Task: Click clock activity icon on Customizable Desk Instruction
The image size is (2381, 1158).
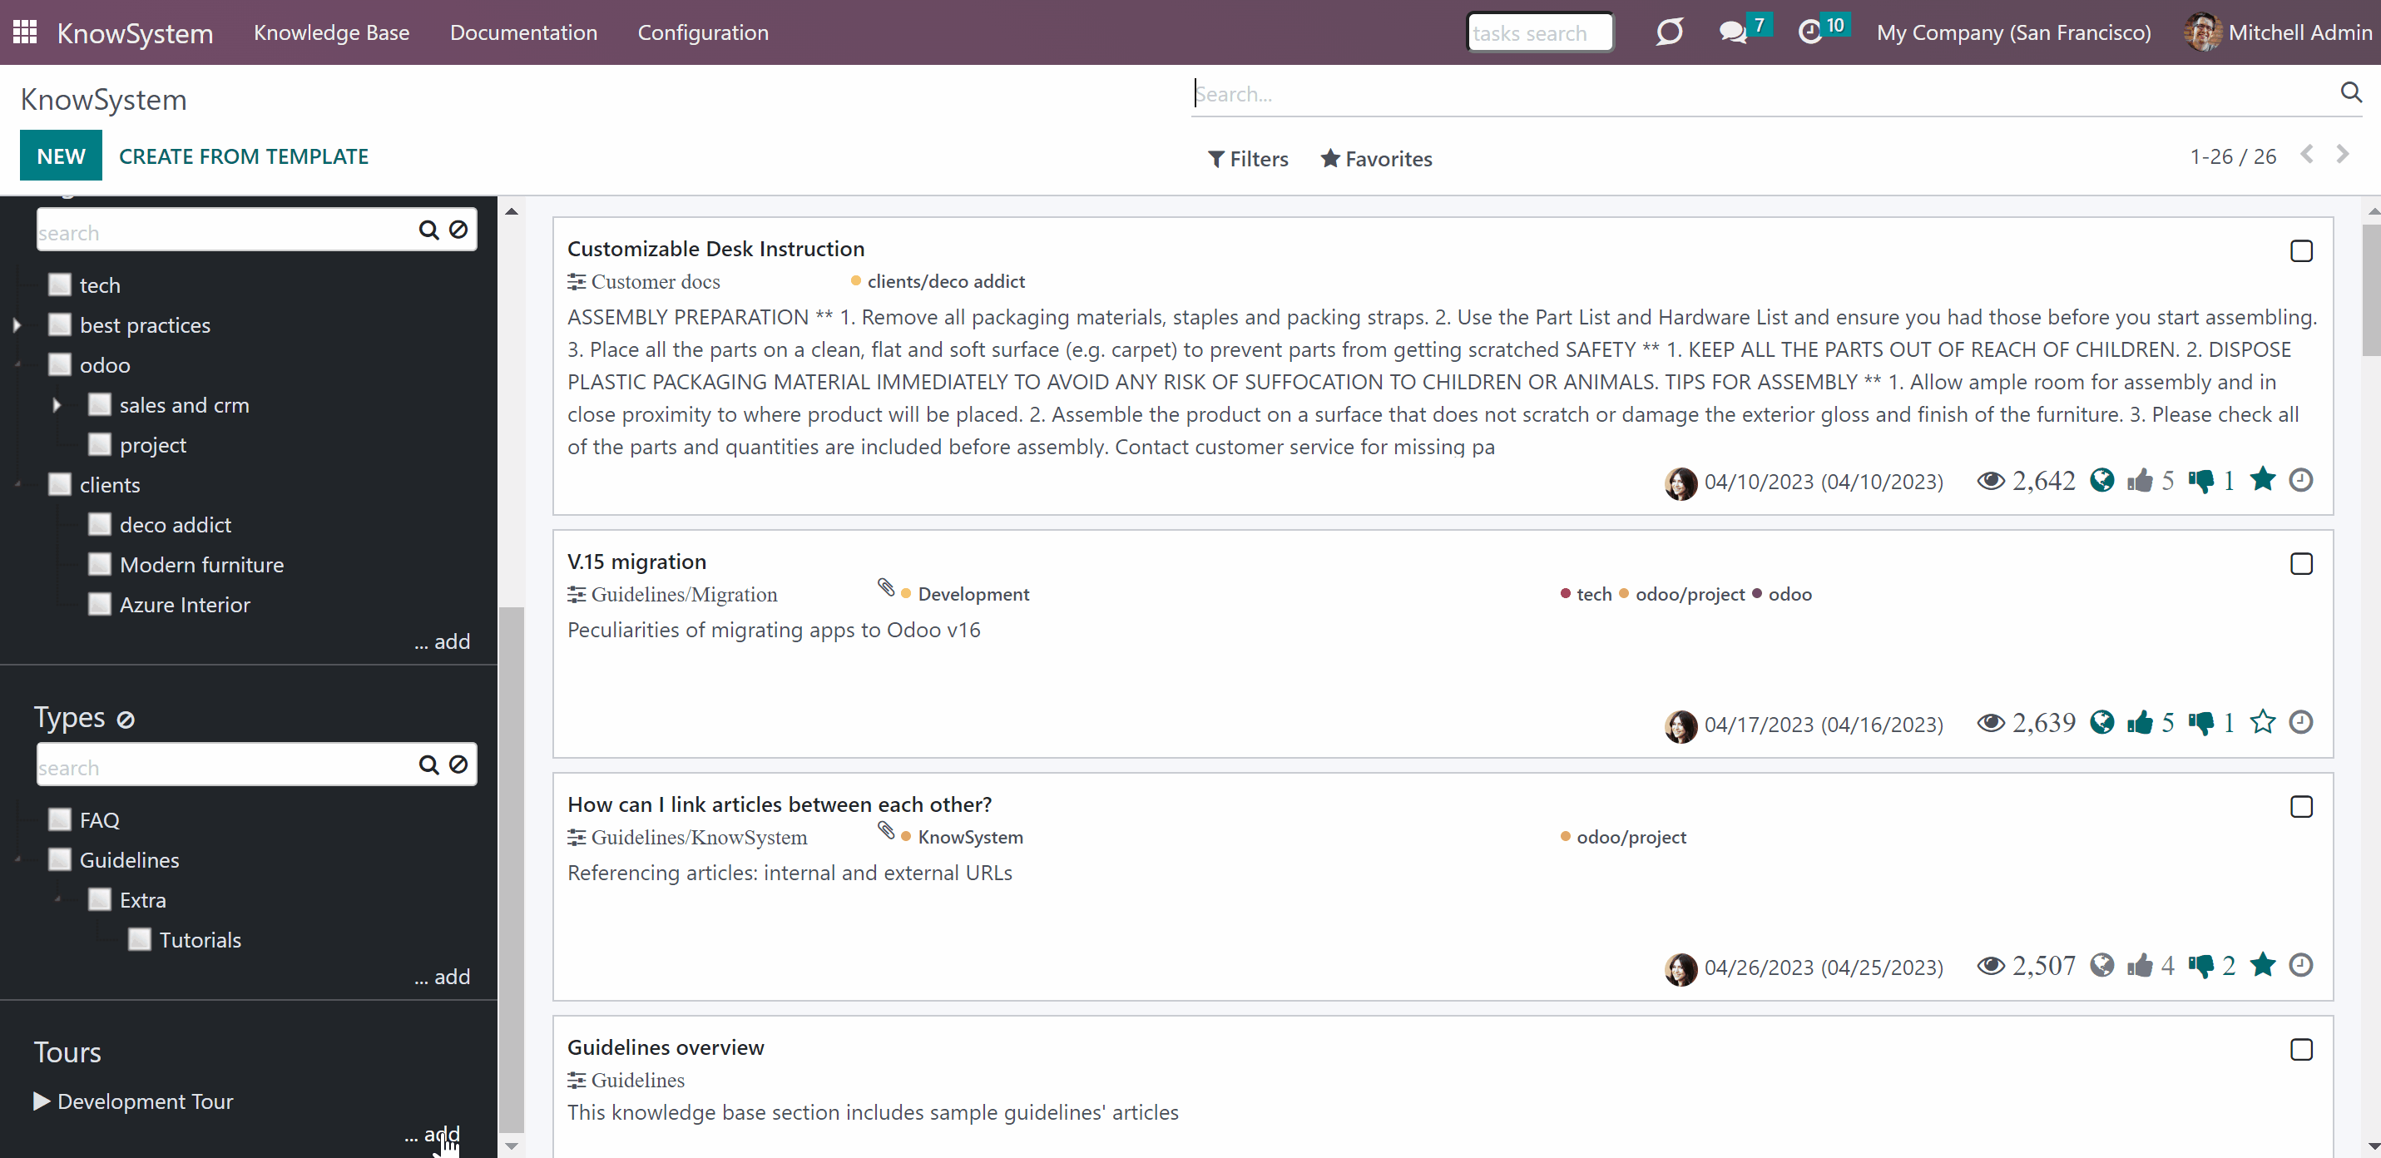Action: point(2300,480)
